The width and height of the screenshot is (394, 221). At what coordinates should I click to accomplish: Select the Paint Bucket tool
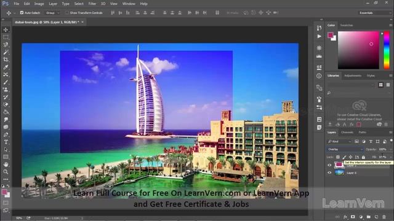click(6, 112)
